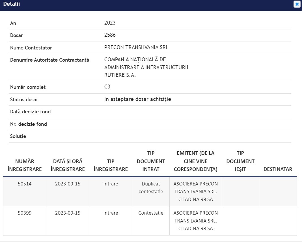The height and width of the screenshot is (242, 302).
Task: Close the Detalii dialog with X
Action: tap(297, 4)
